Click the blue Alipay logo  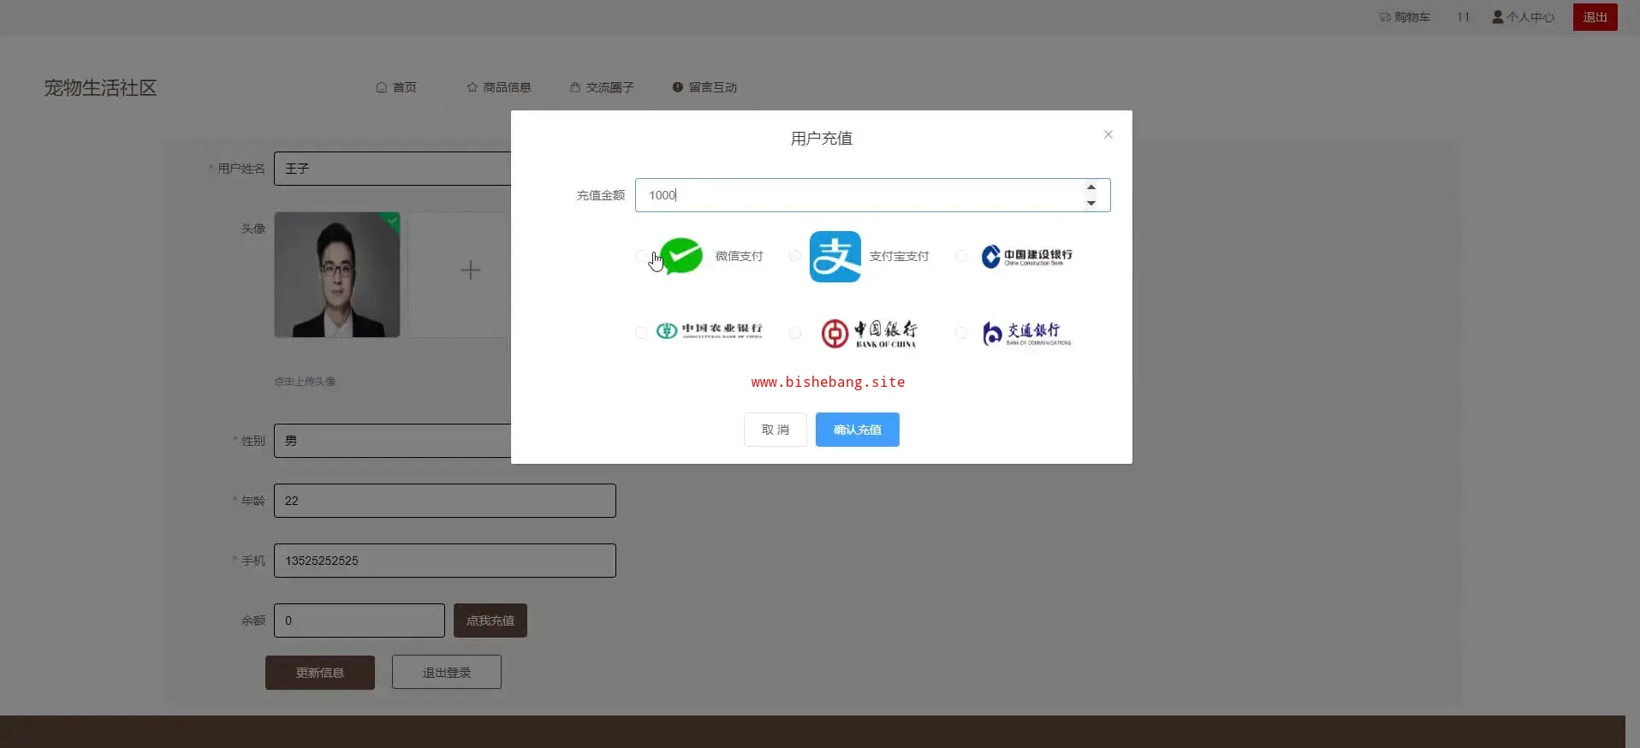coord(835,256)
